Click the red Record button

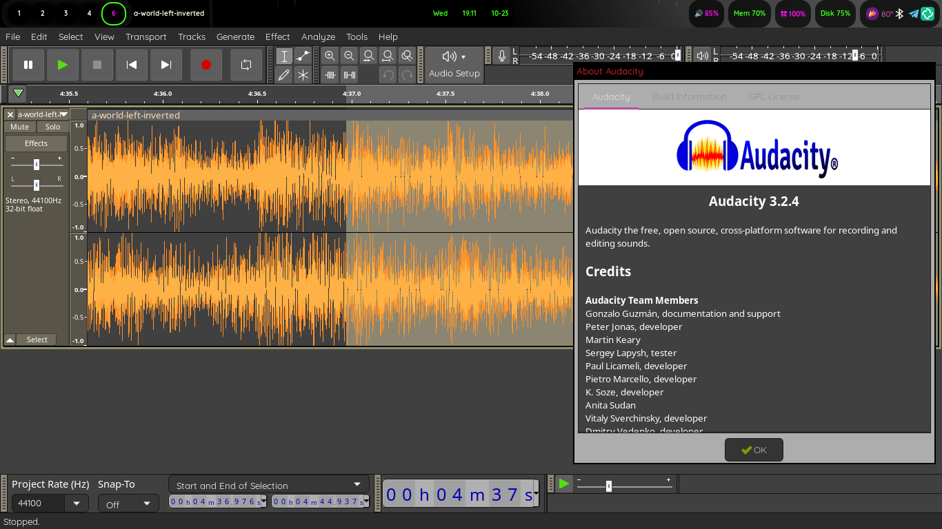pos(206,65)
